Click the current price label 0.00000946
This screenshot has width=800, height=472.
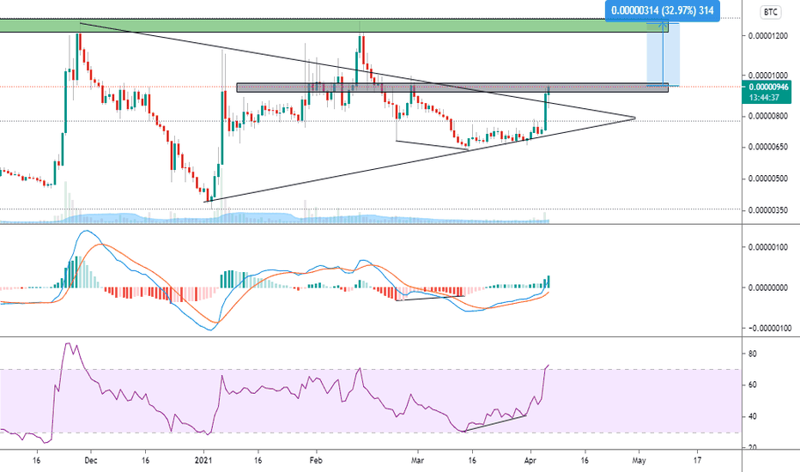tap(768, 88)
